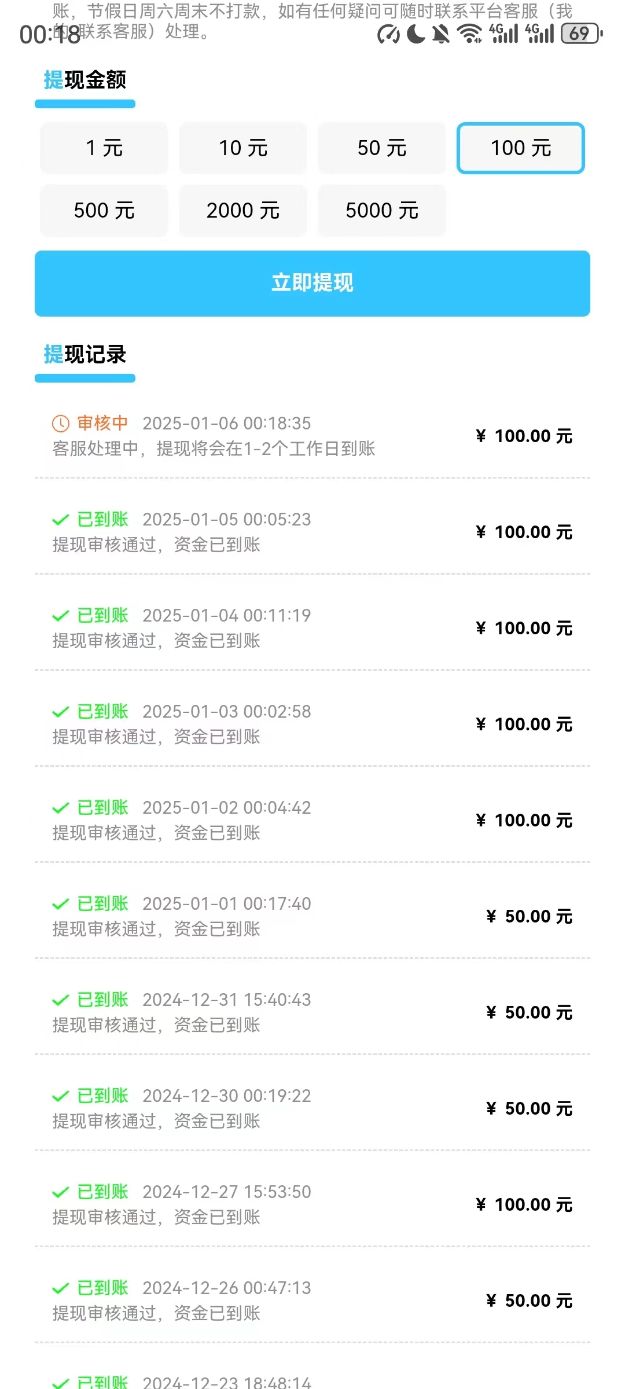Open the 2025-01-06 00:18:35 pending record

(312, 436)
